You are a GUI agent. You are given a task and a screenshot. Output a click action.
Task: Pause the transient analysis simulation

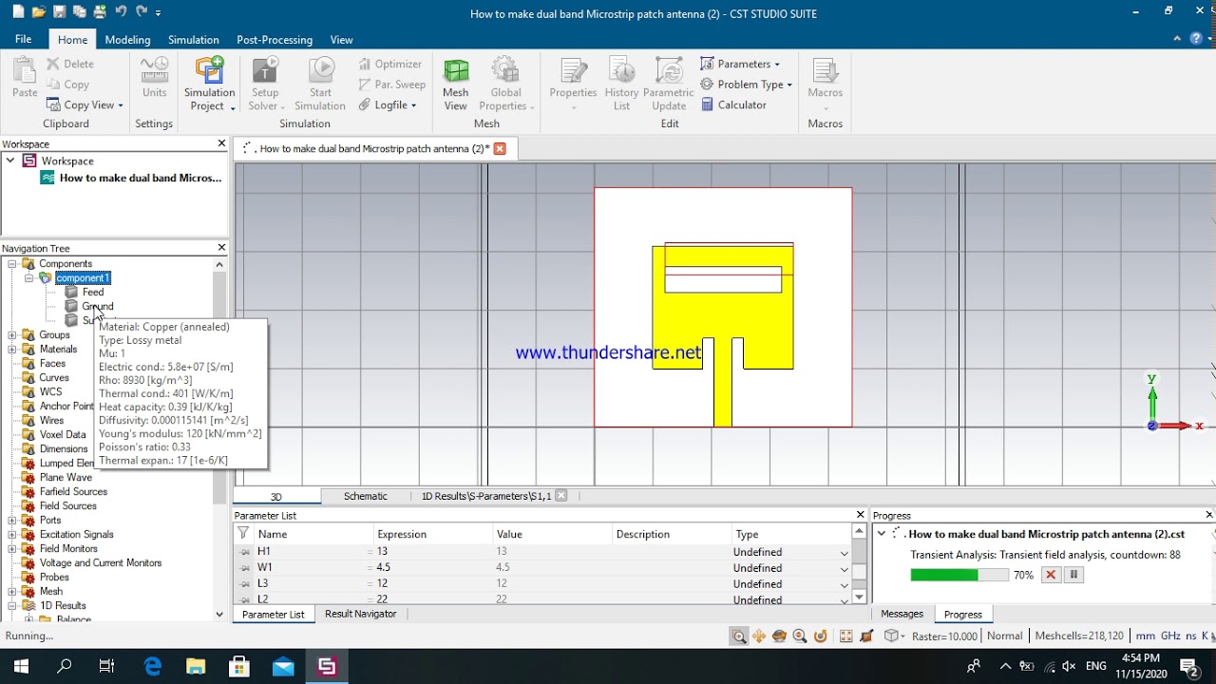pyautogui.click(x=1073, y=575)
